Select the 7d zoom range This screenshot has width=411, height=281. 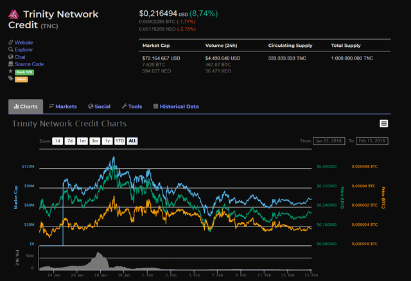(70, 141)
